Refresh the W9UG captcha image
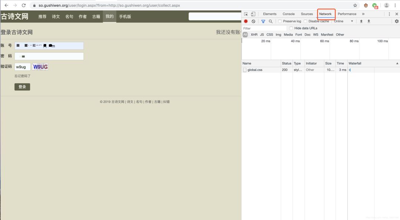 click(x=40, y=67)
